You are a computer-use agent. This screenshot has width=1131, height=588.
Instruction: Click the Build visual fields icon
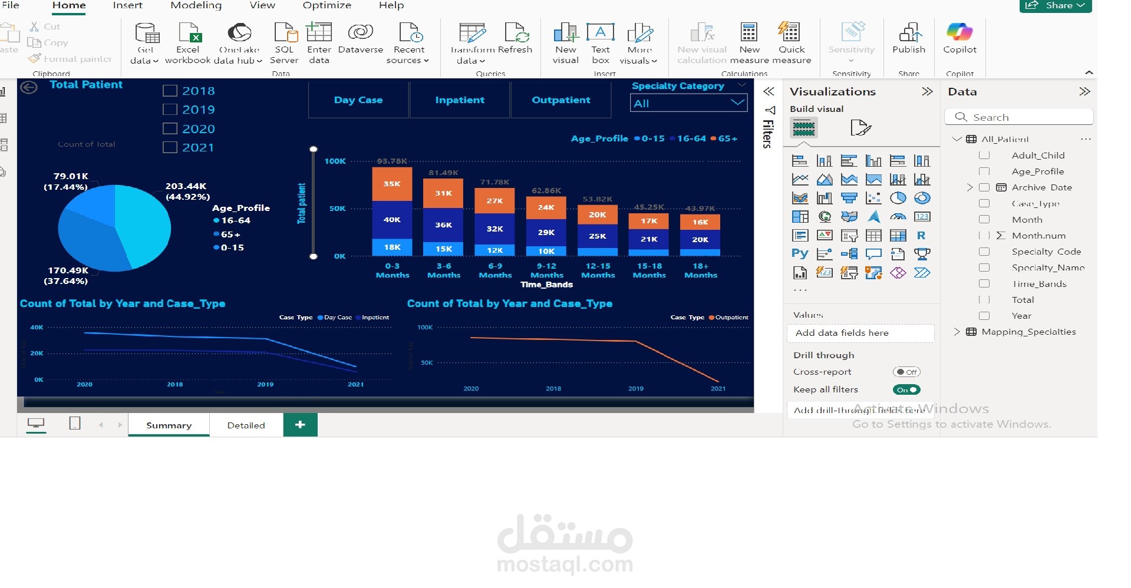(804, 127)
